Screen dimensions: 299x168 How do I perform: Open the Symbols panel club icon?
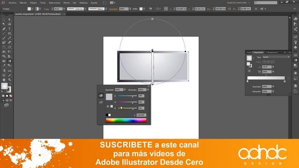pyautogui.click(x=295, y=47)
